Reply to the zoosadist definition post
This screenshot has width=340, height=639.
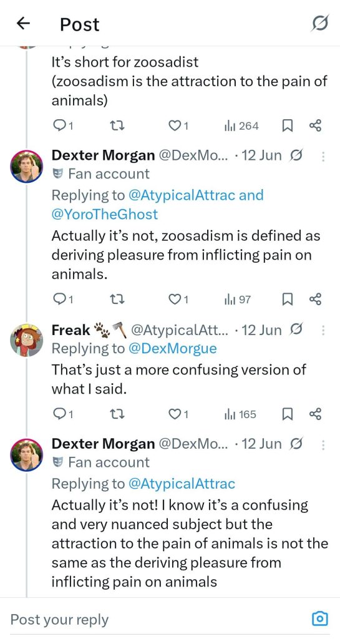click(63, 126)
